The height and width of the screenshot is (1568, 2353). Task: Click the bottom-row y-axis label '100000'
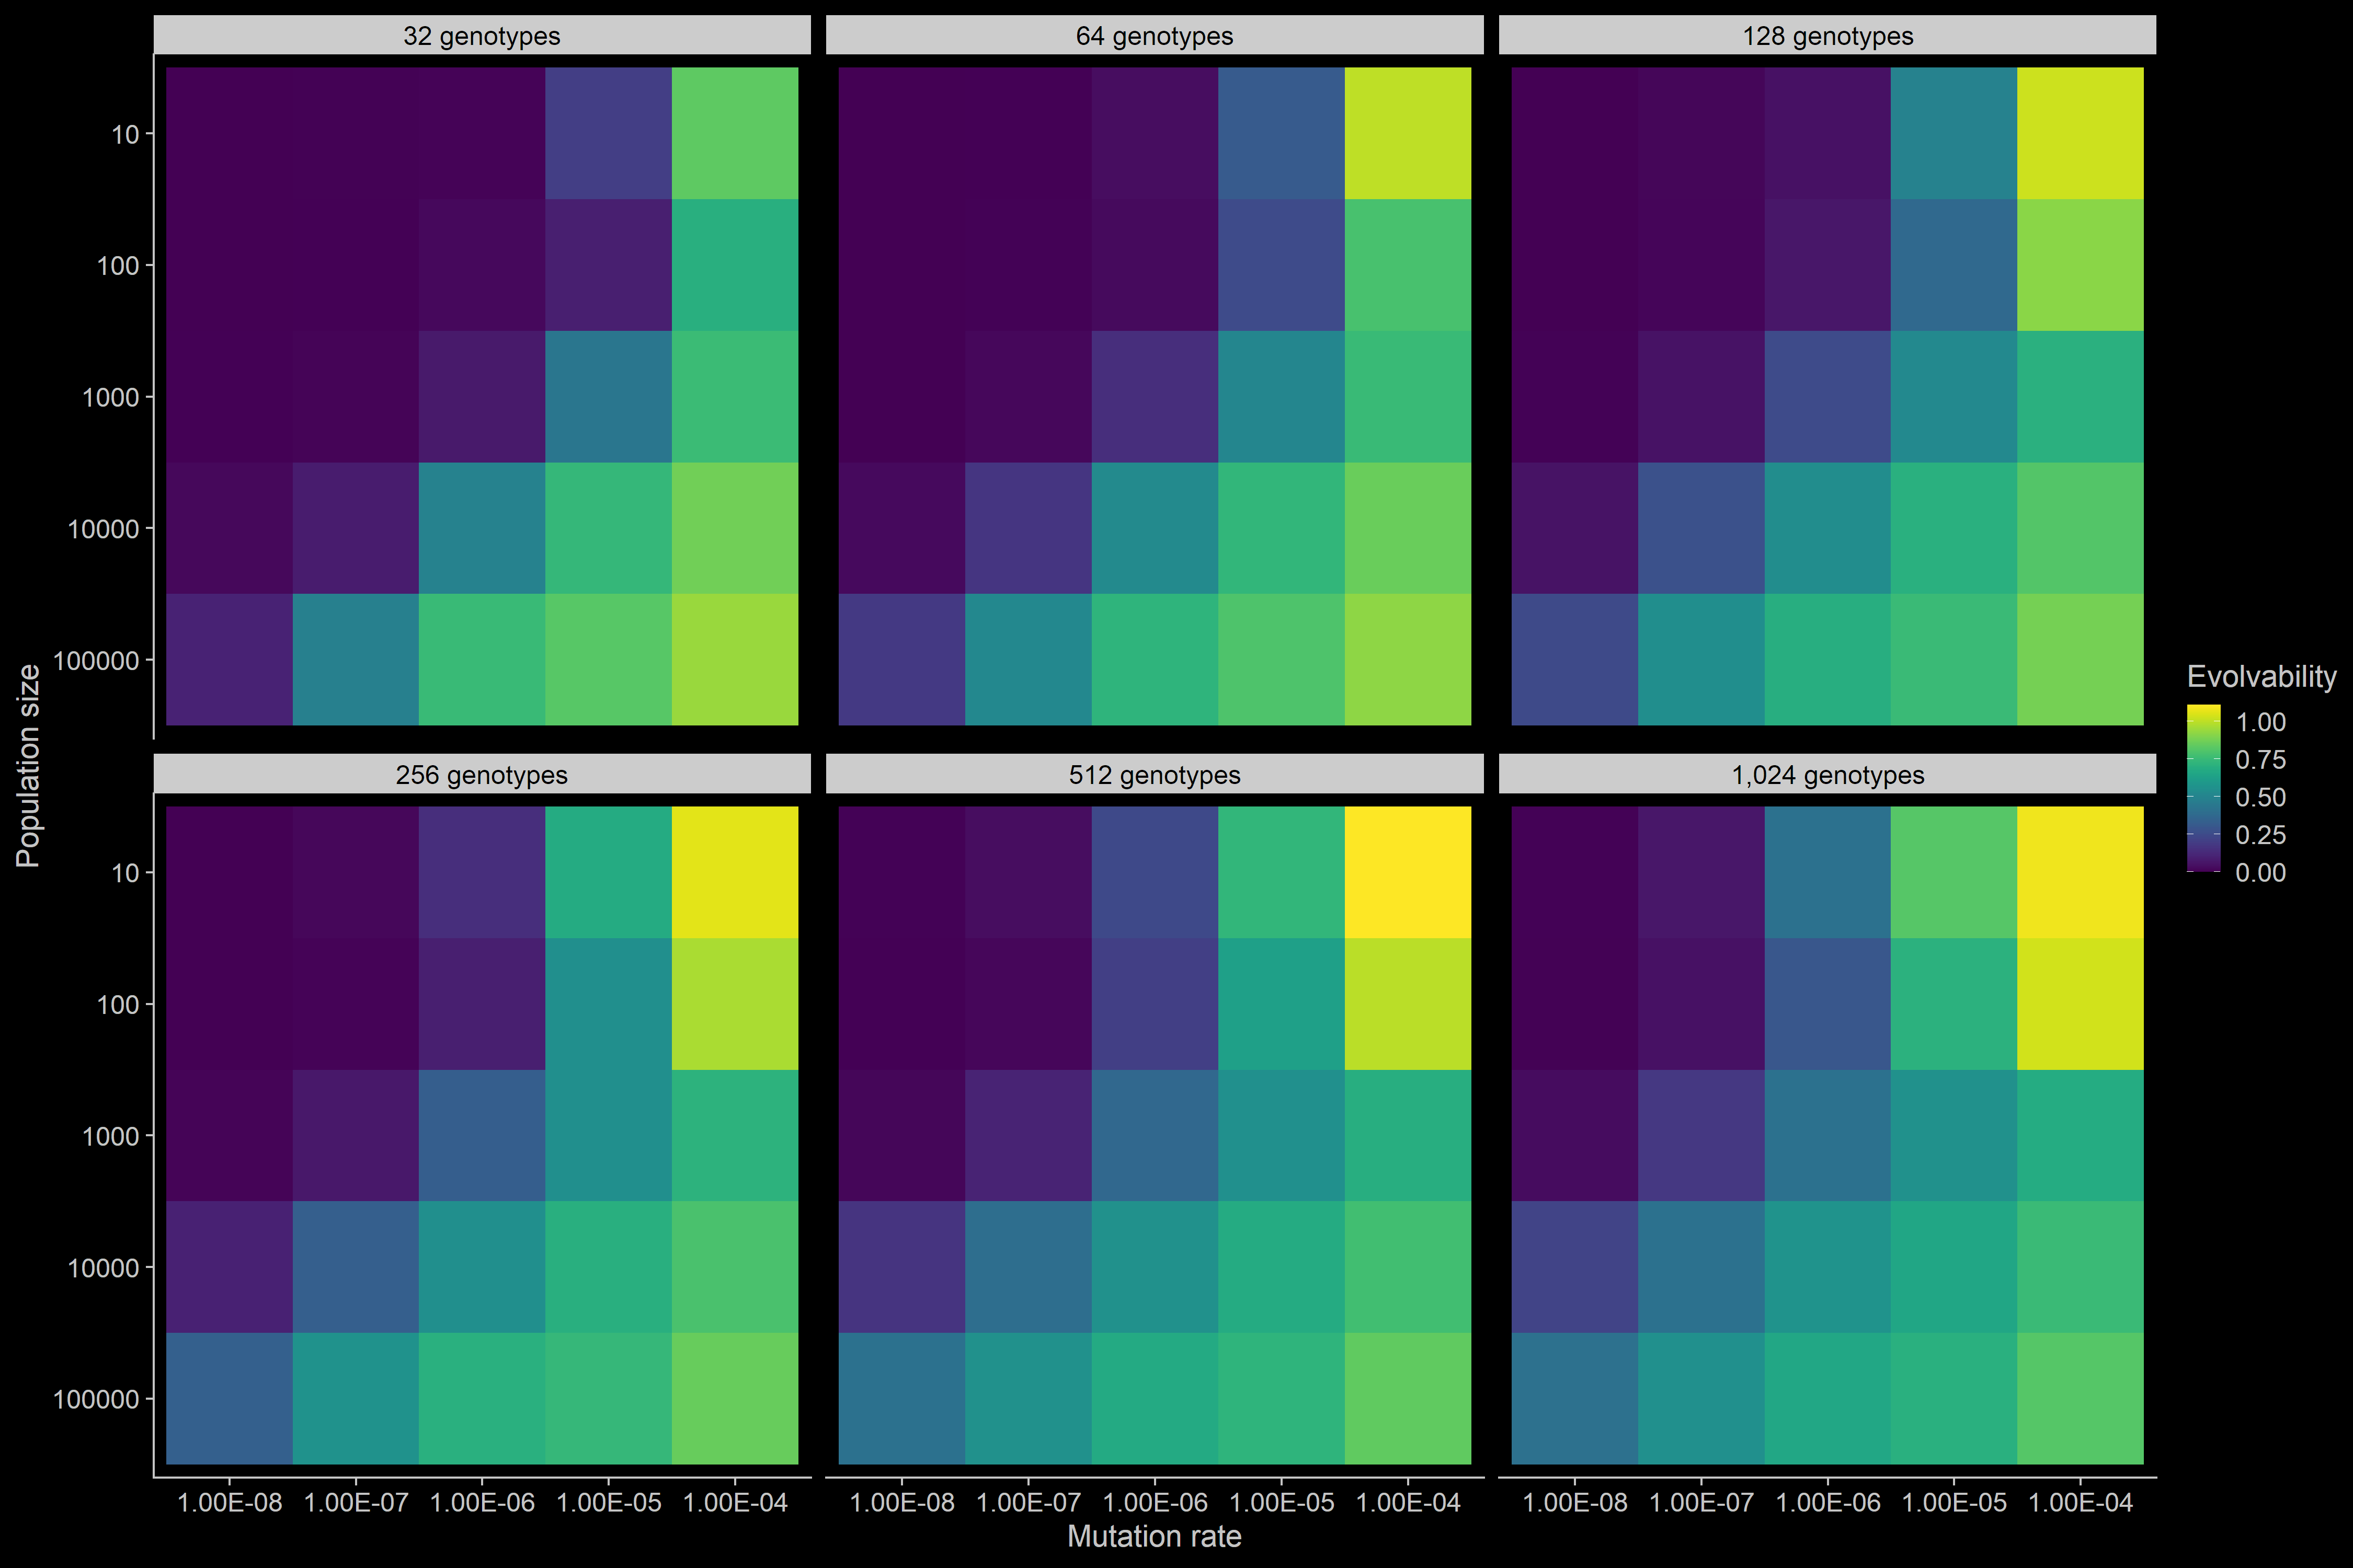click(96, 1399)
